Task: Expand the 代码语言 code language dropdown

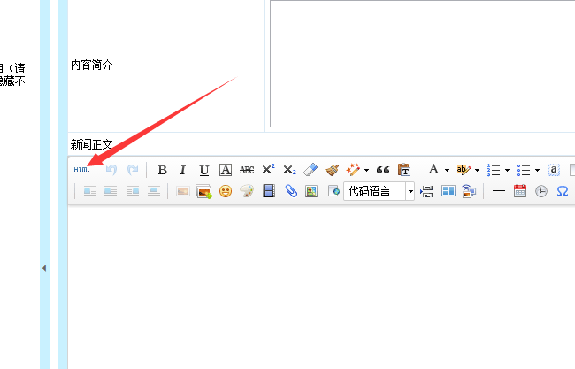Action: pyautogui.click(x=410, y=191)
